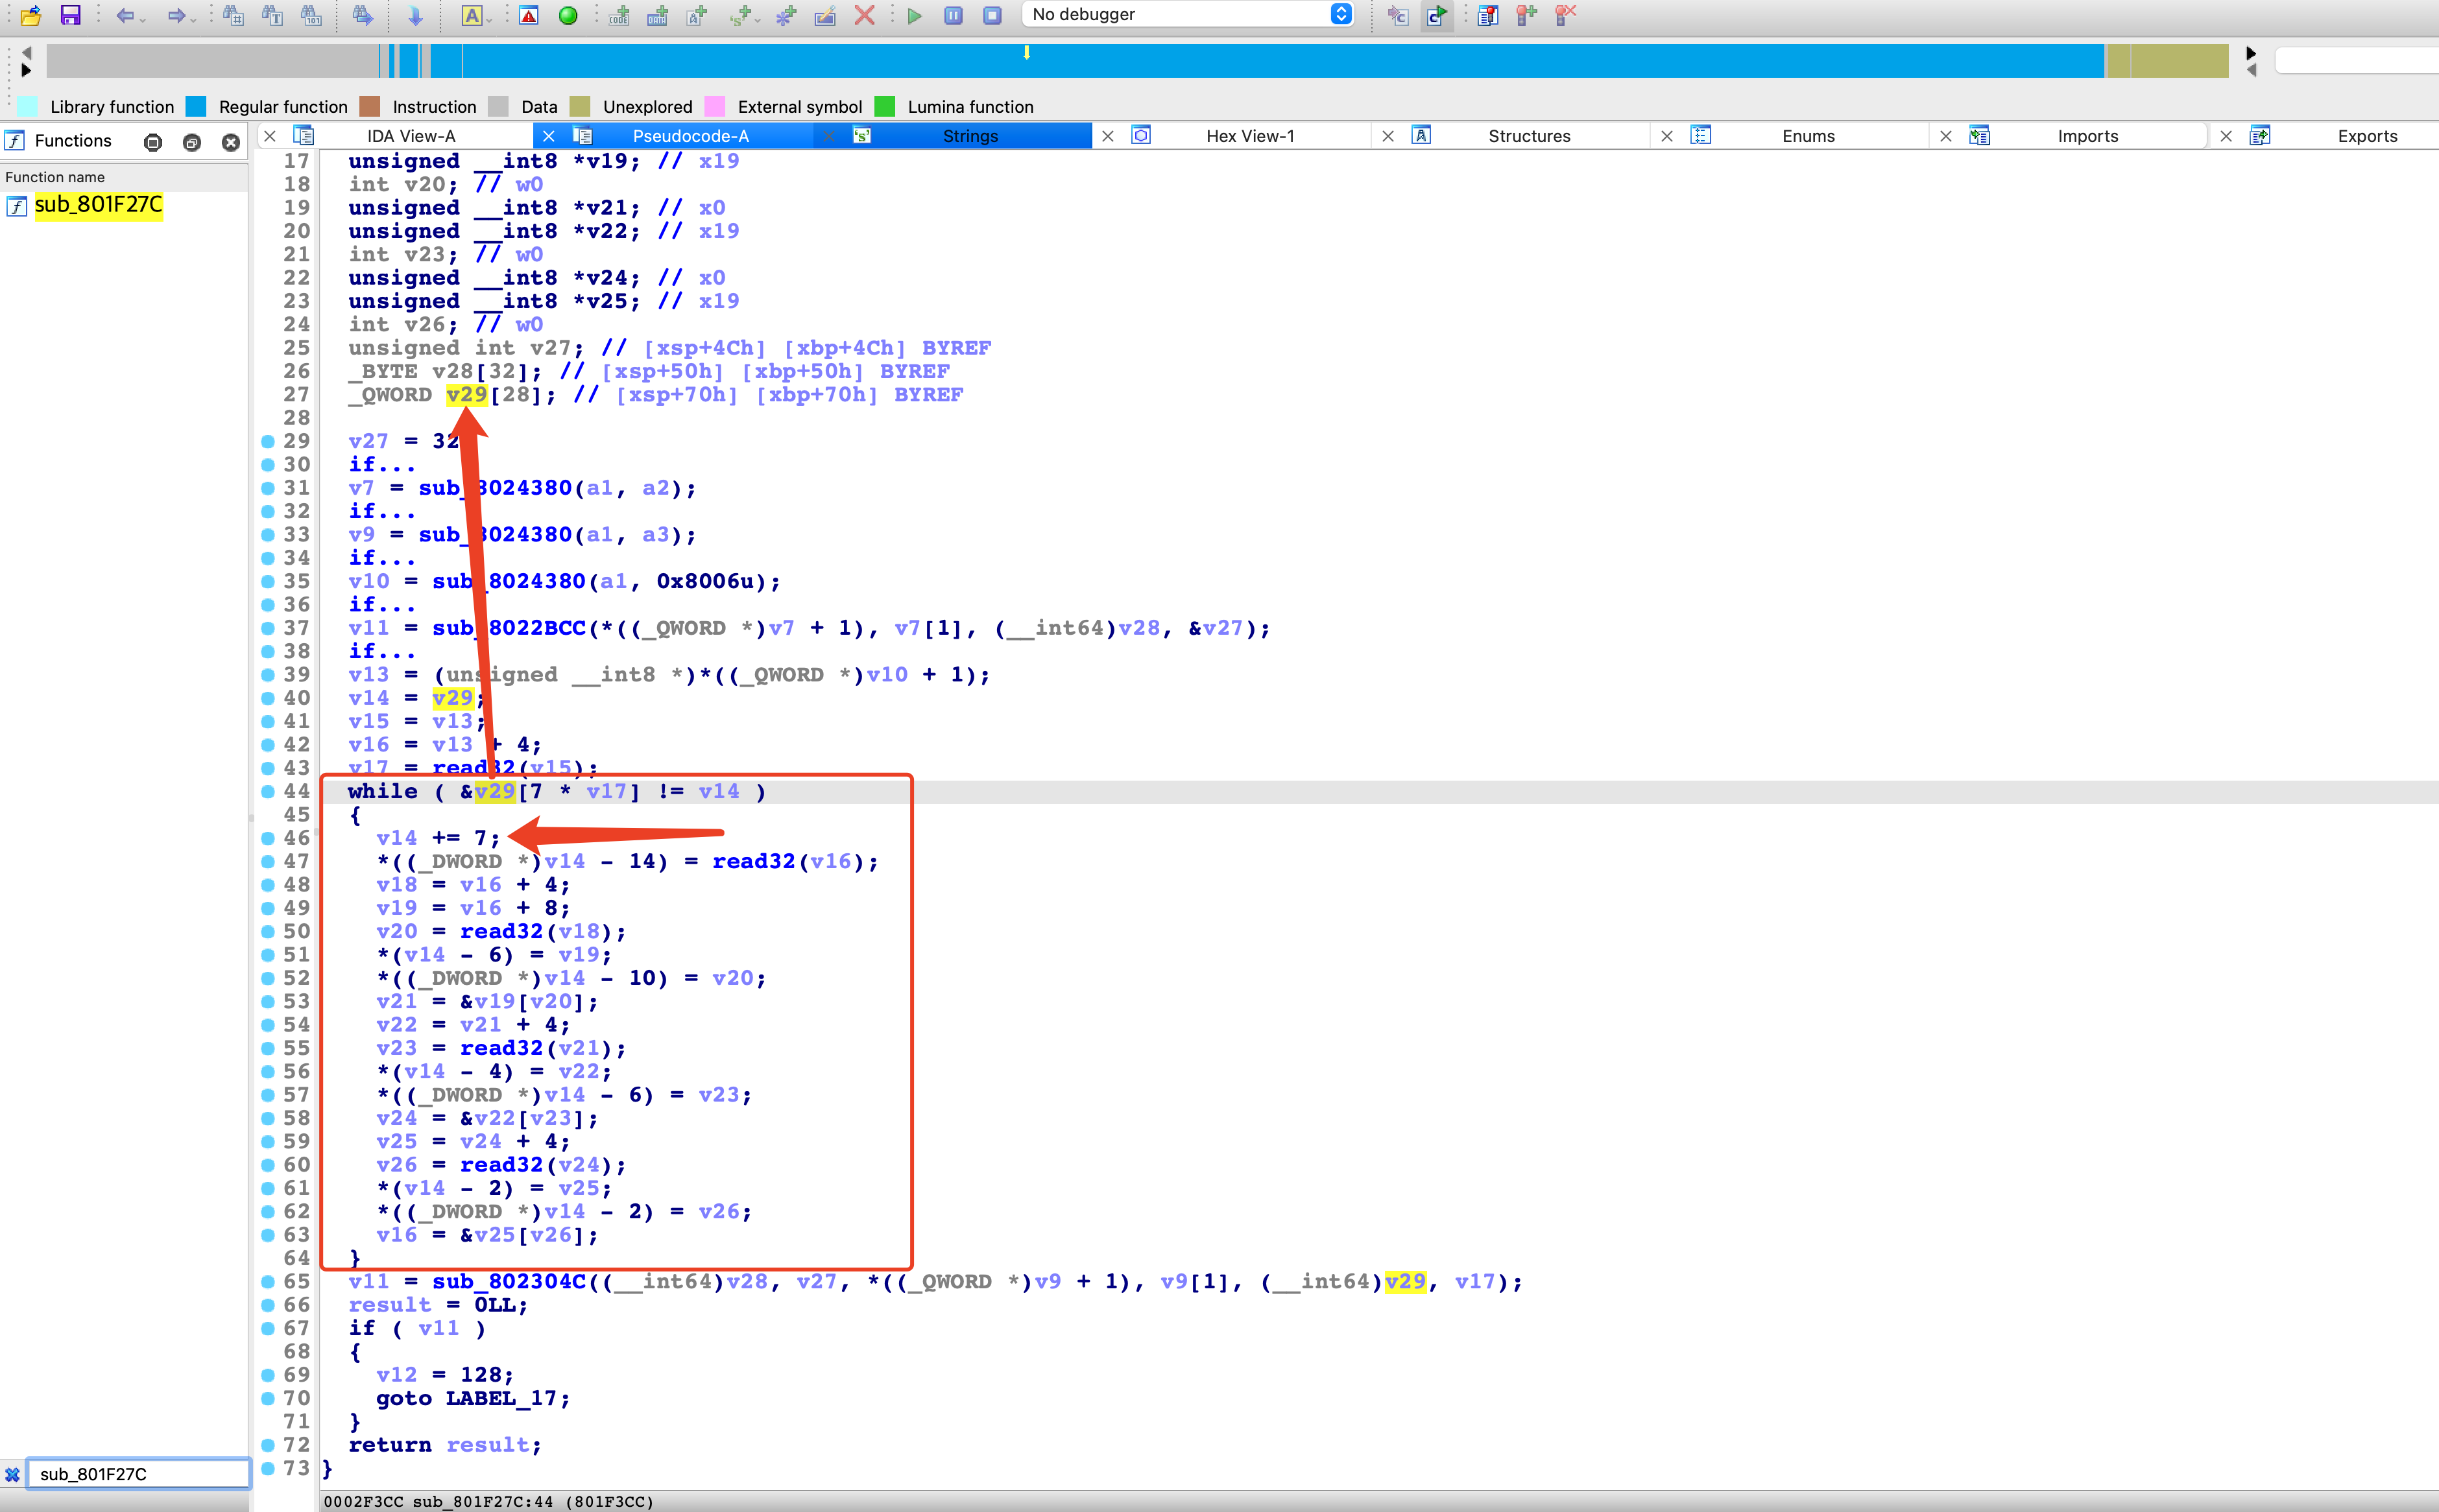Click the function search input field
The image size is (2439, 1512).
click(137, 1473)
